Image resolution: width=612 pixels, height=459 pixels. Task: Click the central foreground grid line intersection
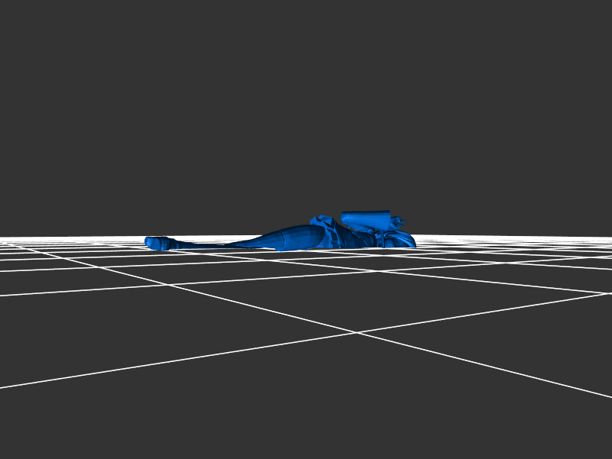click(x=356, y=332)
